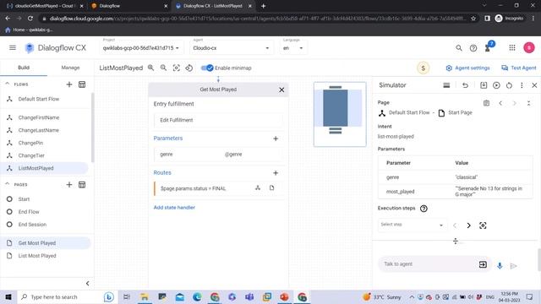Collapse the Pages section
Viewport: 541px width, 304px height.
[8, 184]
